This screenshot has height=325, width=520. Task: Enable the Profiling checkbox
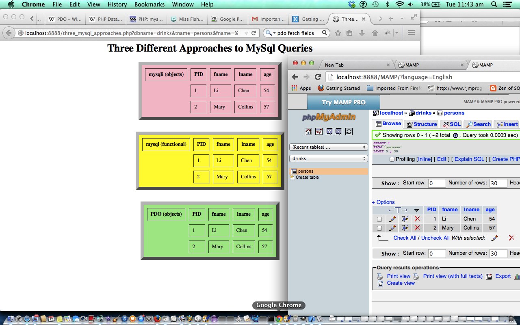[x=392, y=159]
